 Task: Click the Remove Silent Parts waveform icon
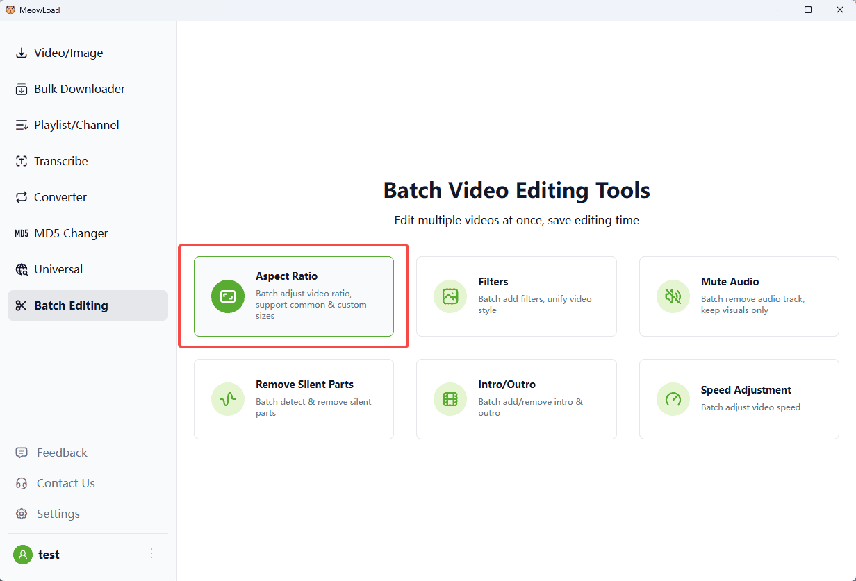click(x=228, y=399)
